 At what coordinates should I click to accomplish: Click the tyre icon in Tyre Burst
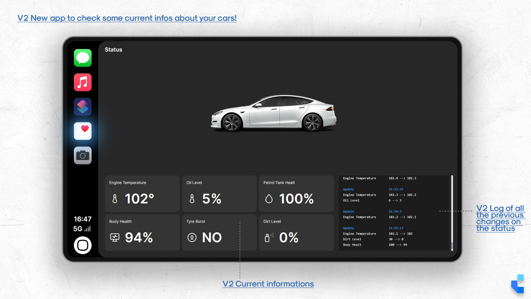pos(192,238)
